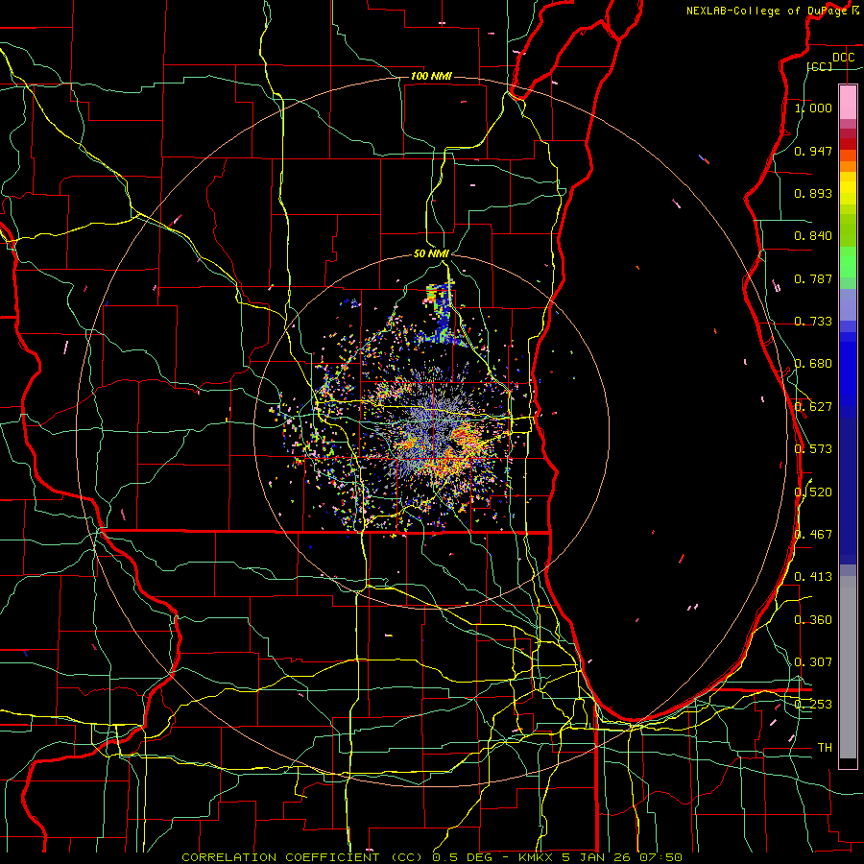Click the 50 NMI range ring label
Viewport: 864px width, 864px height.
pos(431,253)
